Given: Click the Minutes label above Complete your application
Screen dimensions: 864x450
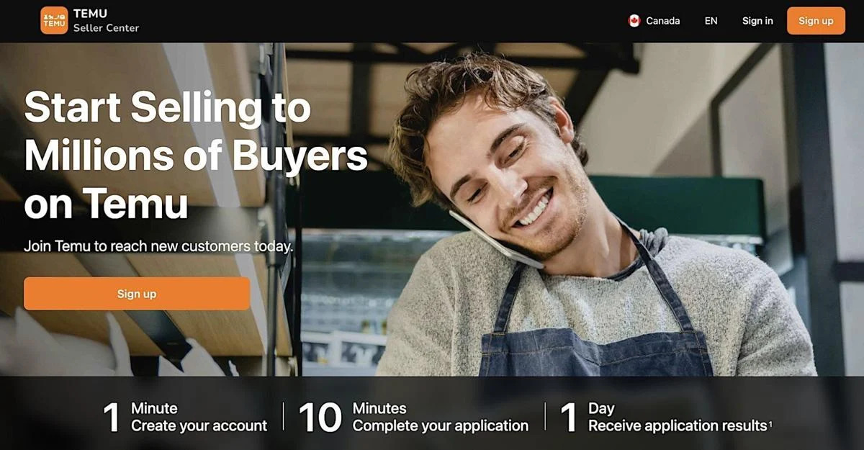Looking at the screenshot, I should click(379, 408).
